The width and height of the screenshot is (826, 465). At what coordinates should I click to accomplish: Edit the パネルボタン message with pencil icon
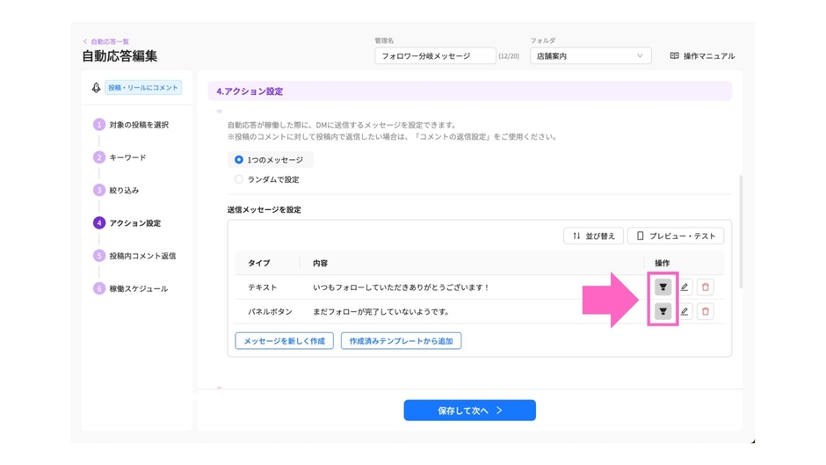click(685, 311)
